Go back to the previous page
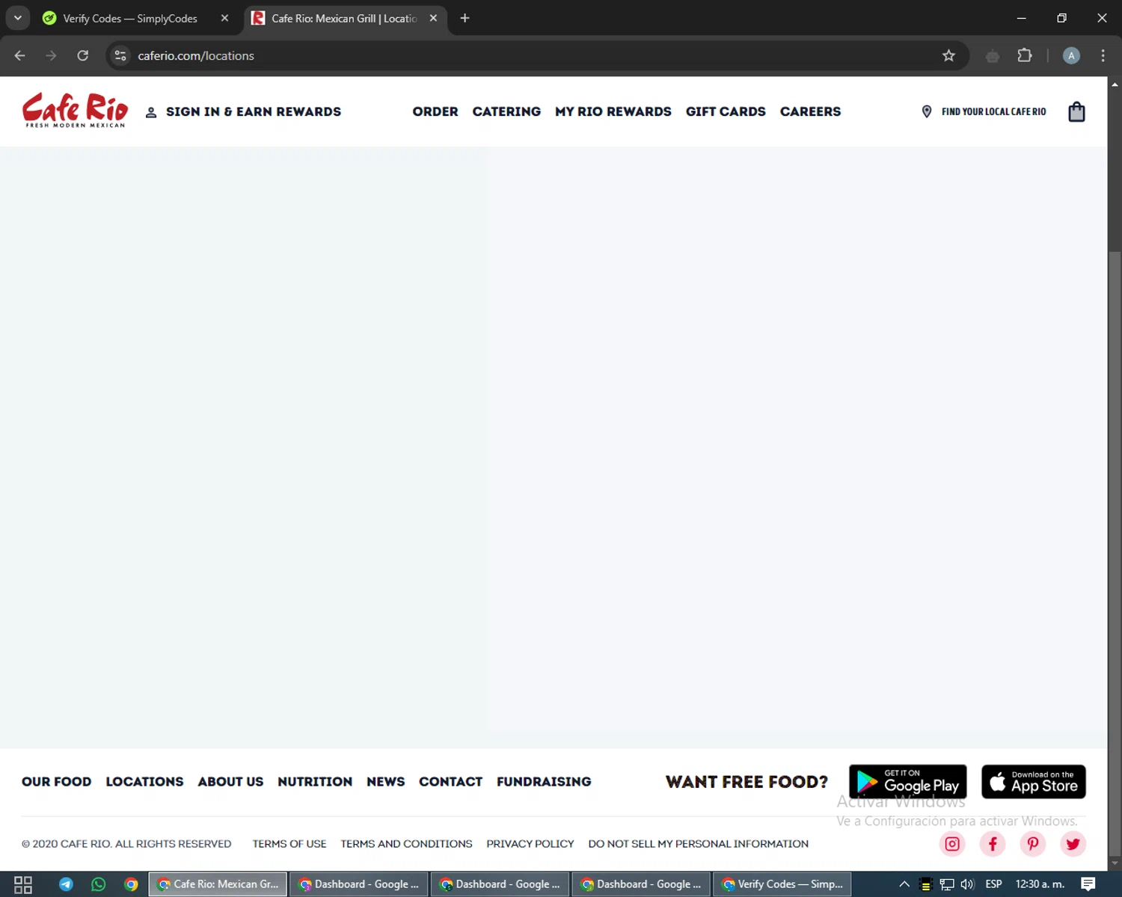The image size is (1122, 897). 20,55
